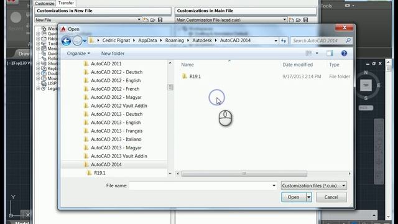The image size is (398, 224).
Task: Select AutoCAD 2013 - Italiano folder
Action: click(x=116, y=139)
